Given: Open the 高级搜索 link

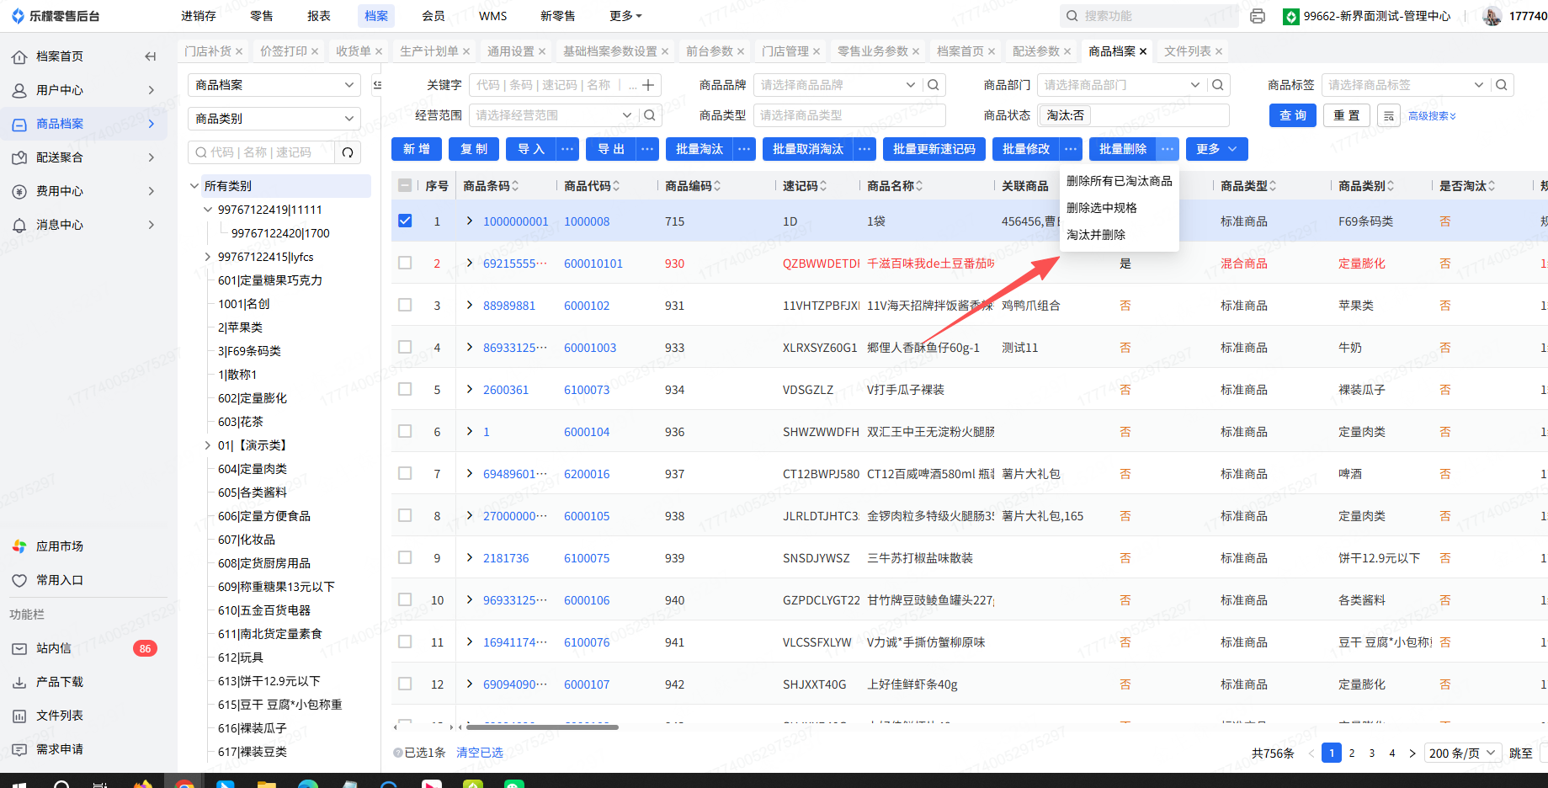Looking at the screenshot, I should pos(1432,116).
